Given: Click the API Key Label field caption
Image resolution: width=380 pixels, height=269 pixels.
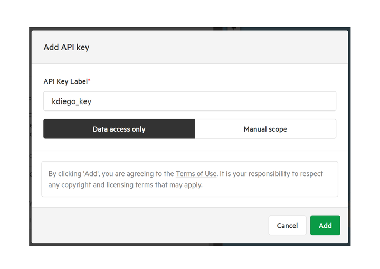Looking at the screenshot, I should pyautogui.click(x=65, y=81).
